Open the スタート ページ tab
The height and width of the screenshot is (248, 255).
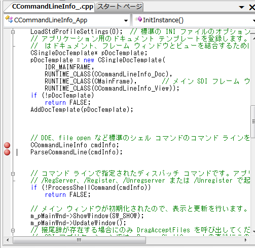(x=120, y=7)
